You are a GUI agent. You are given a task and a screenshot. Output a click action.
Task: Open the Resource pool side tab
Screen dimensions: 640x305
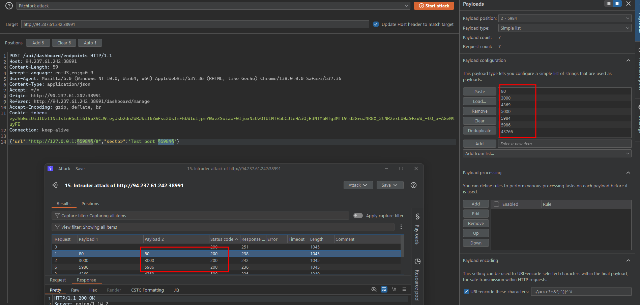click(417, 280)
